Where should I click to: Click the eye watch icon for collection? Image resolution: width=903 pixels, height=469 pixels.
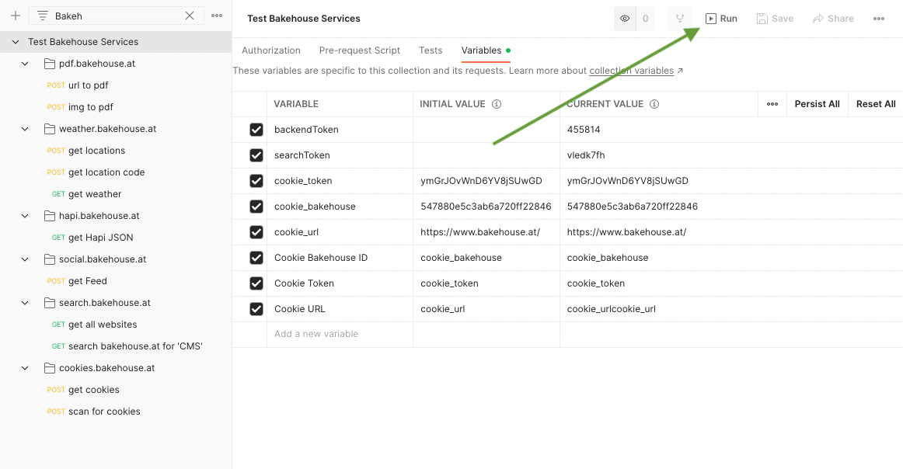(625, 19)
